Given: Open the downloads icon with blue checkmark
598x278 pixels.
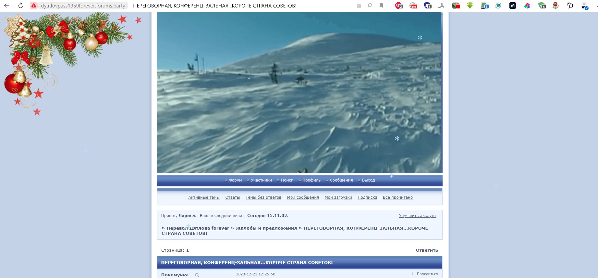Looking at the screenshot, I should pos(585,6).
